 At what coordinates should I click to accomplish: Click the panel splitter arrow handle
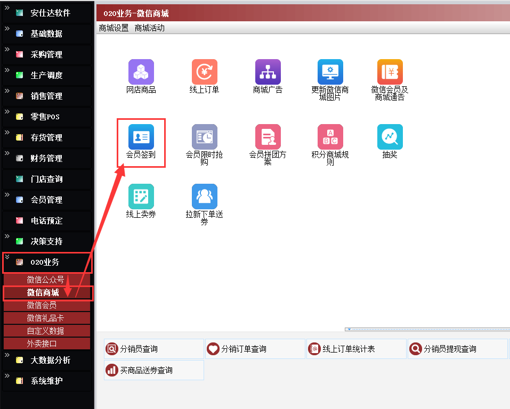(x=349, y=329)
